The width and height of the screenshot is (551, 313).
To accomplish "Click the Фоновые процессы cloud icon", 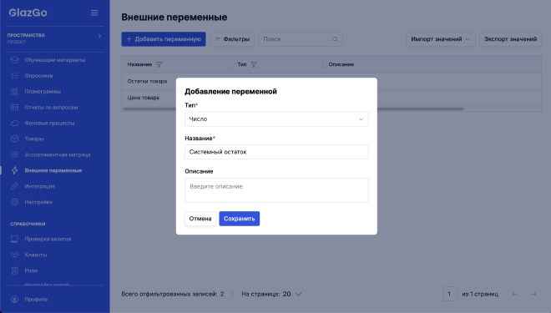I will pos(14,124).
